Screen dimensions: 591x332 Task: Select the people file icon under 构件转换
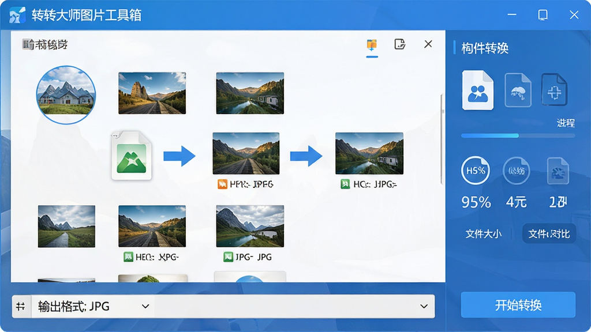(477, 90)
